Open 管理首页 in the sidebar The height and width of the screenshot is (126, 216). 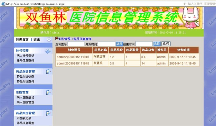(22, 40)
